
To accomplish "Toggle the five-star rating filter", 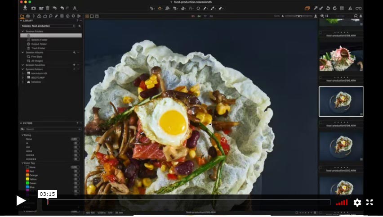I will pos(77,159).
